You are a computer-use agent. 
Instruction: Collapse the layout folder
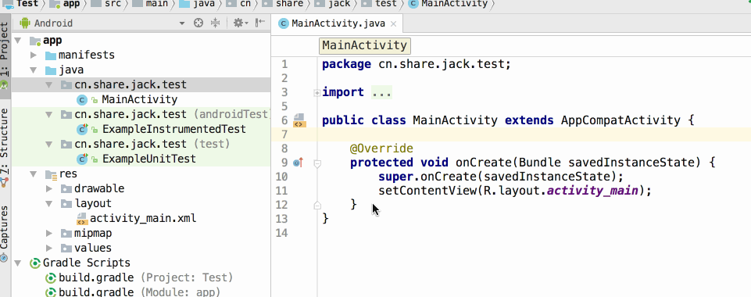(x=49, y=203)
